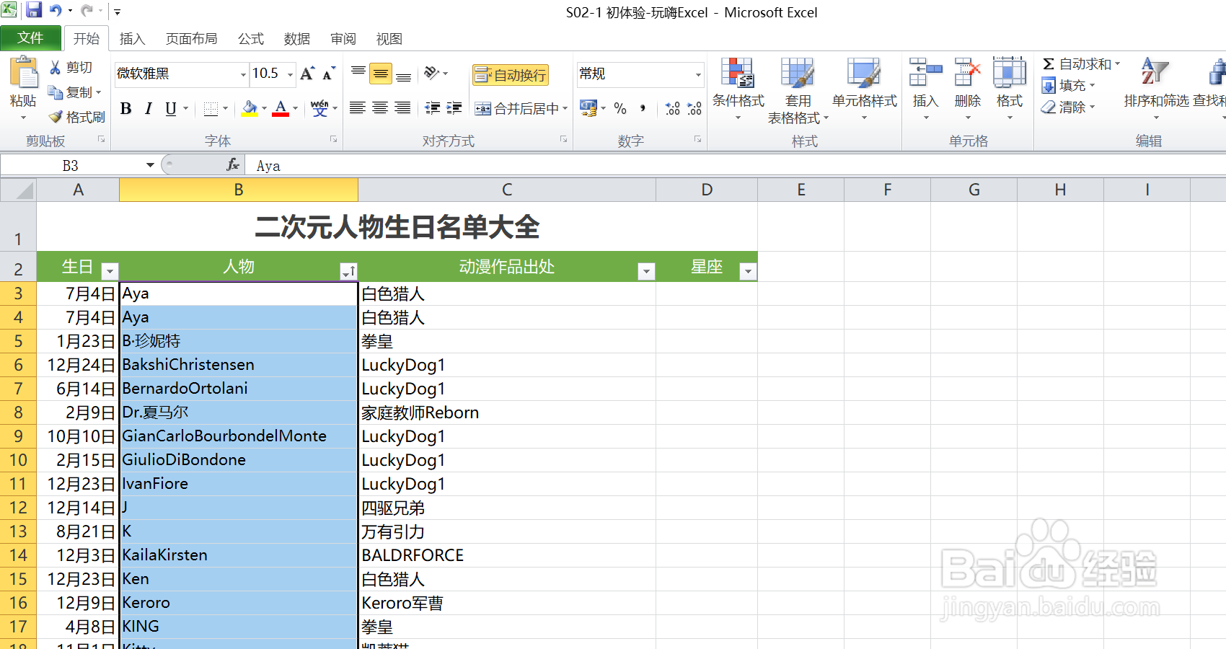This screenshot has width=1226, height=649.
Task: Toggle Underline formatting
Action: pos(171,109)
